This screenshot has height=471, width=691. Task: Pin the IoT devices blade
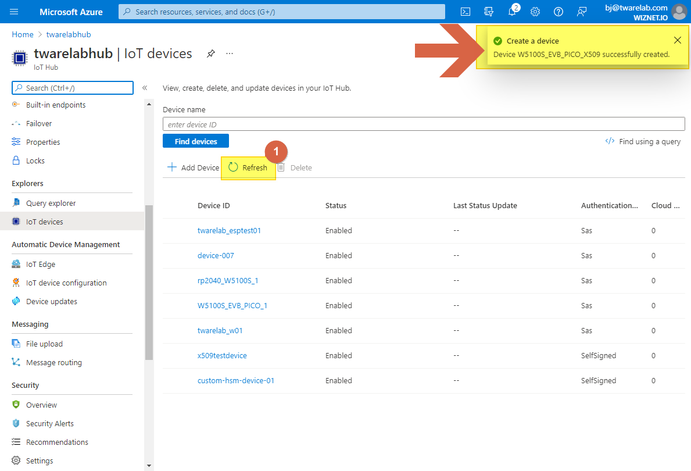[210, 54]
